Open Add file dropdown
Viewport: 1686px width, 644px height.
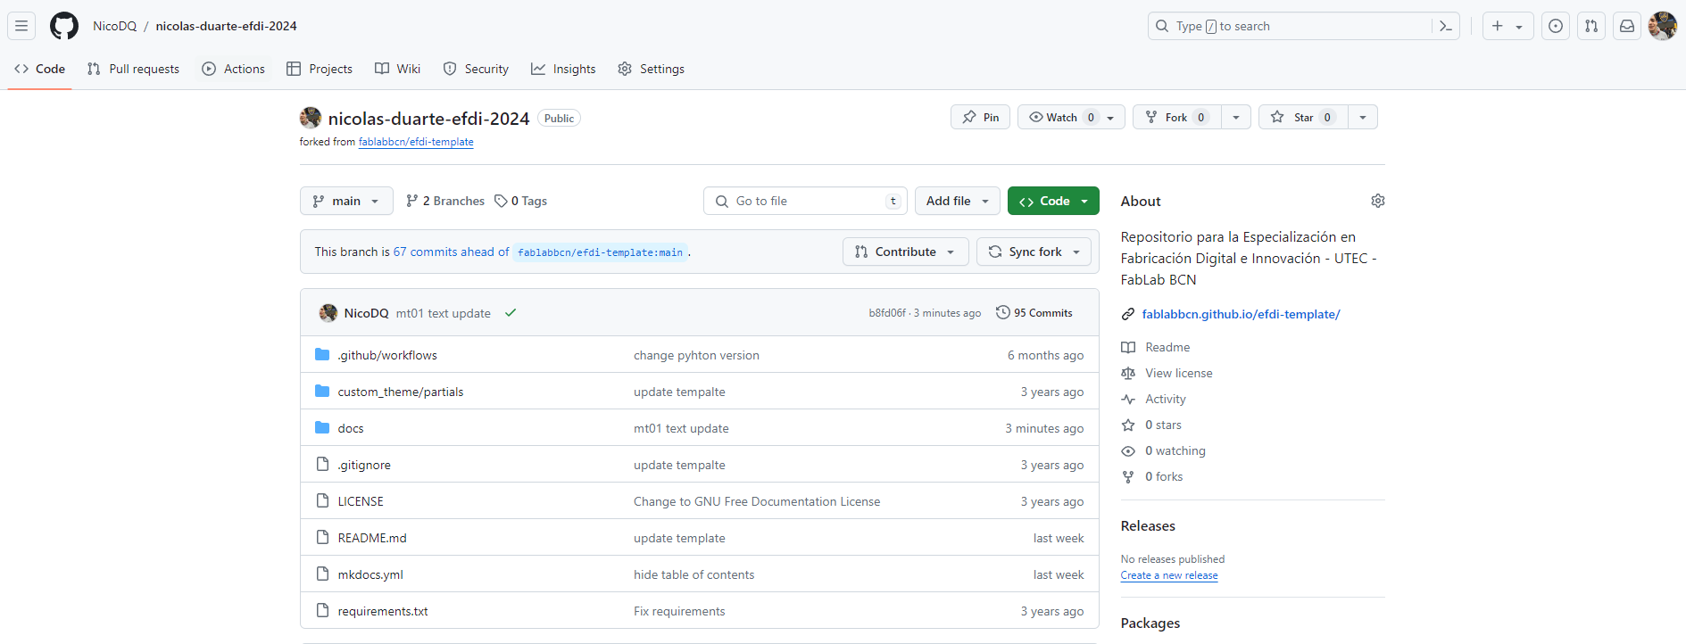[x=958, y=201]
